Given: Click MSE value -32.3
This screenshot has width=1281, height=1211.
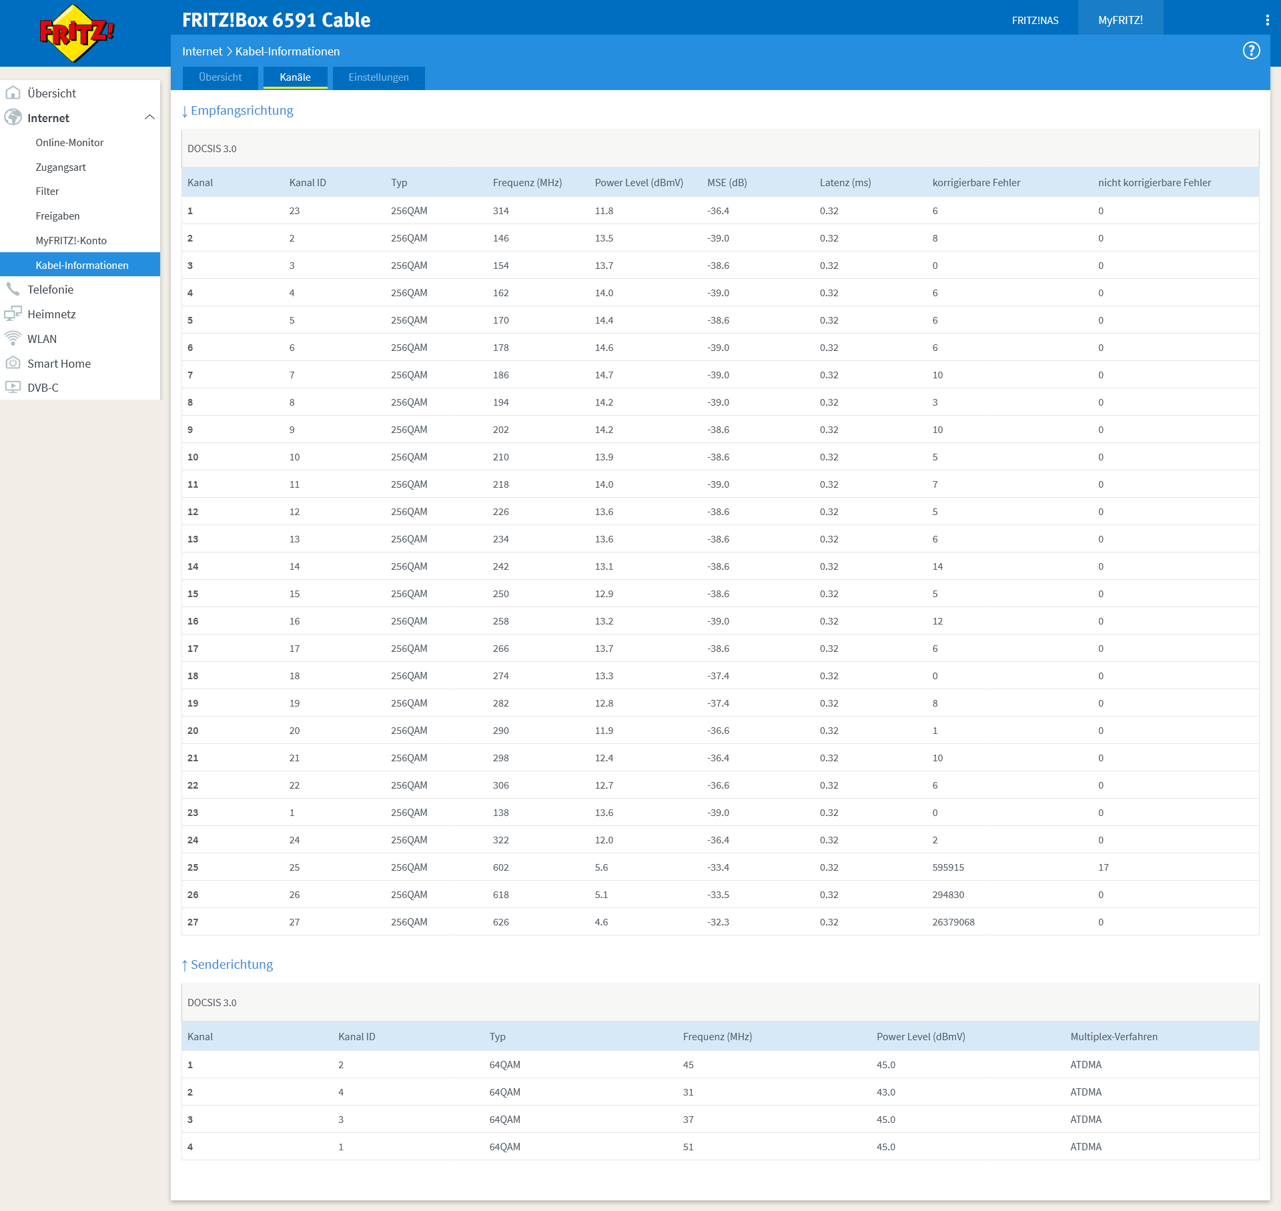Looking at the screenshot, I should pos(718,922).
